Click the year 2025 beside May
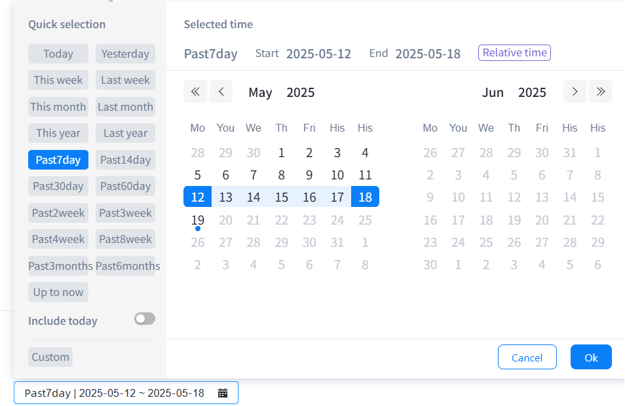The width and height of the screenshot is (625, 406). pyautogui.click(x=300, y=92)
